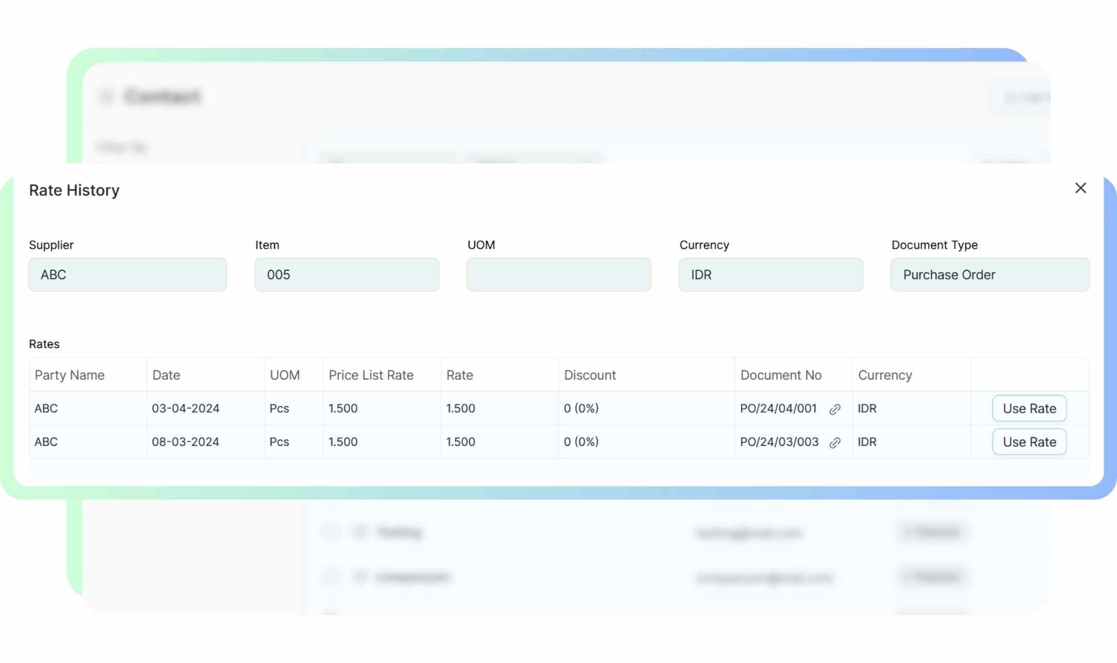Click the Discount column header
This screenshot has width=1117, height=663.
tap(590, 375)
